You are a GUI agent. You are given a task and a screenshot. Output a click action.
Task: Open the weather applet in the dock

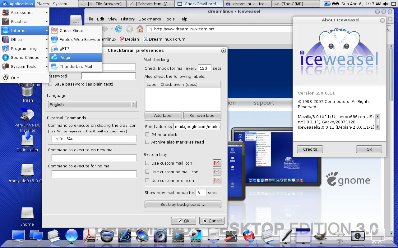[x=340, y=237]
